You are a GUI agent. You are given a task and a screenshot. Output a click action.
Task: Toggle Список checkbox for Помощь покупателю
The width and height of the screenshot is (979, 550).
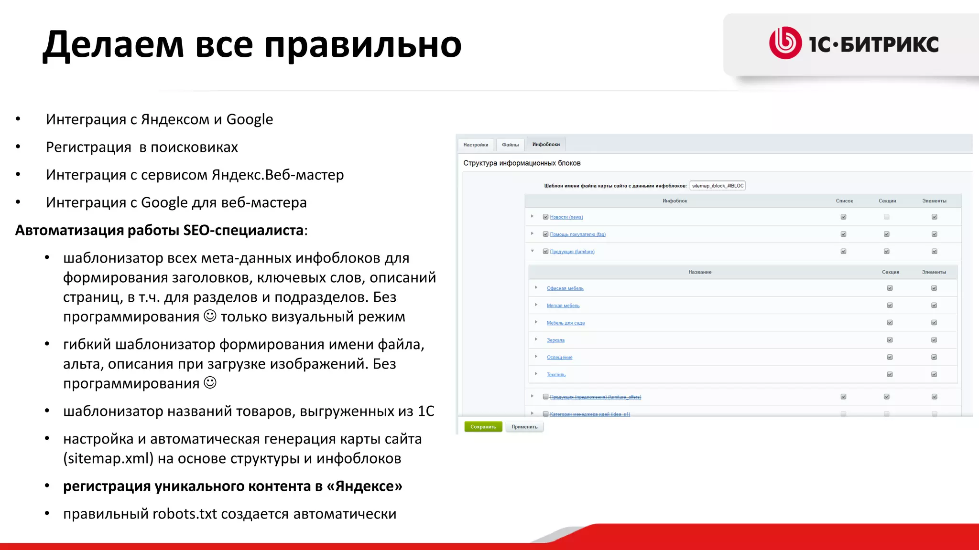(x=843, y=234)
